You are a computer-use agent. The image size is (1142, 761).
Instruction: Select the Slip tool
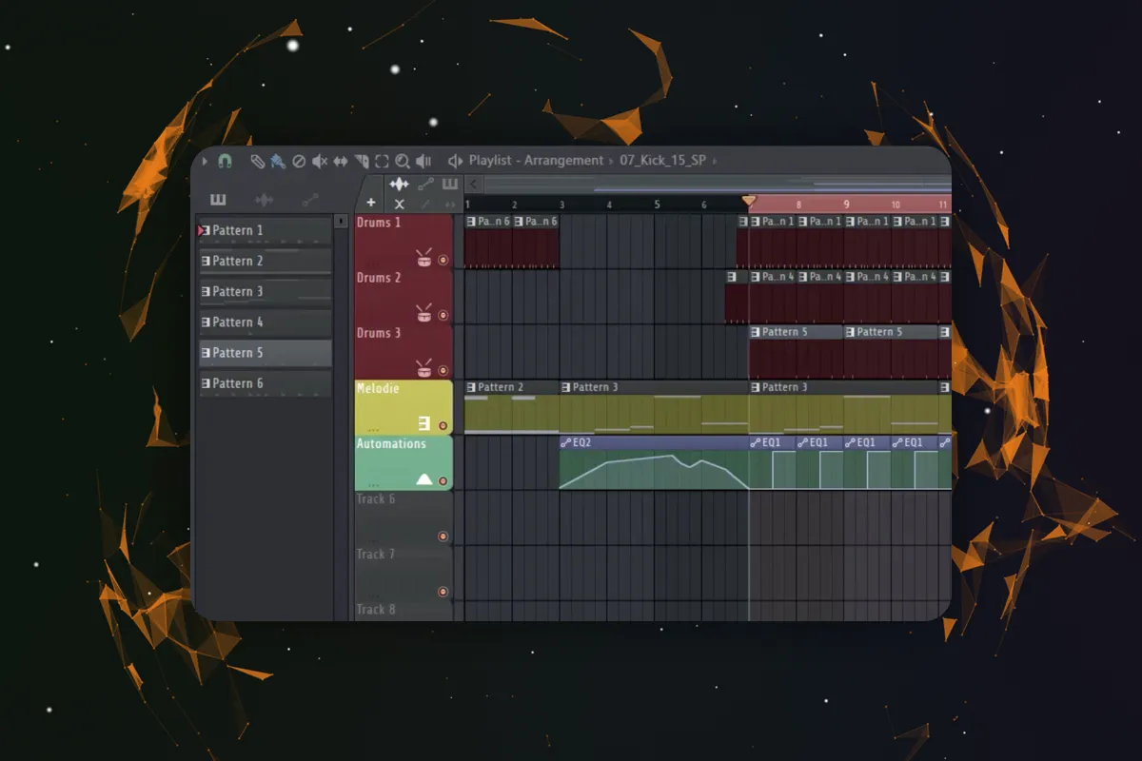(x=340, y=161)
